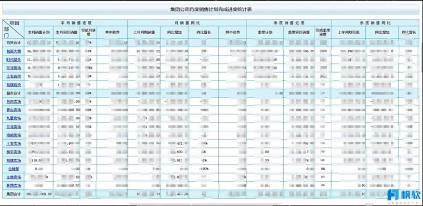The width and height of the screenshot is (423, 206).
Task: Click the 仓储部 link
Action: coord(14,169)
